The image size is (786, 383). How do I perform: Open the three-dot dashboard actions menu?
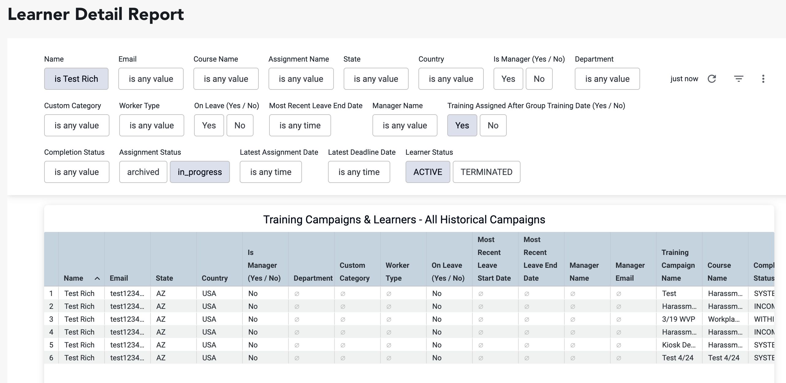[x=763, y=79]
